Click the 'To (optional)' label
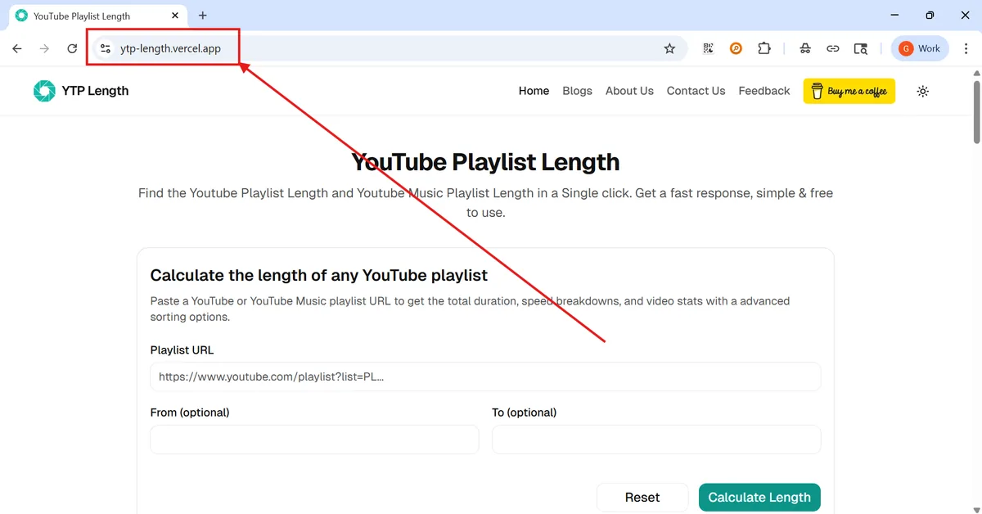 [524, 413]
